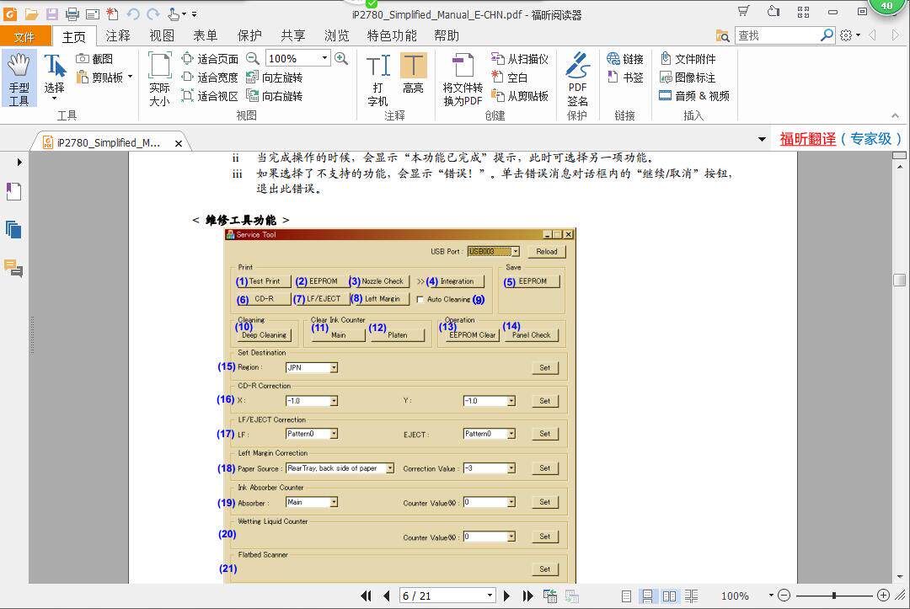Click the Screenshot (截图) tool

click(x=94, y=59)
